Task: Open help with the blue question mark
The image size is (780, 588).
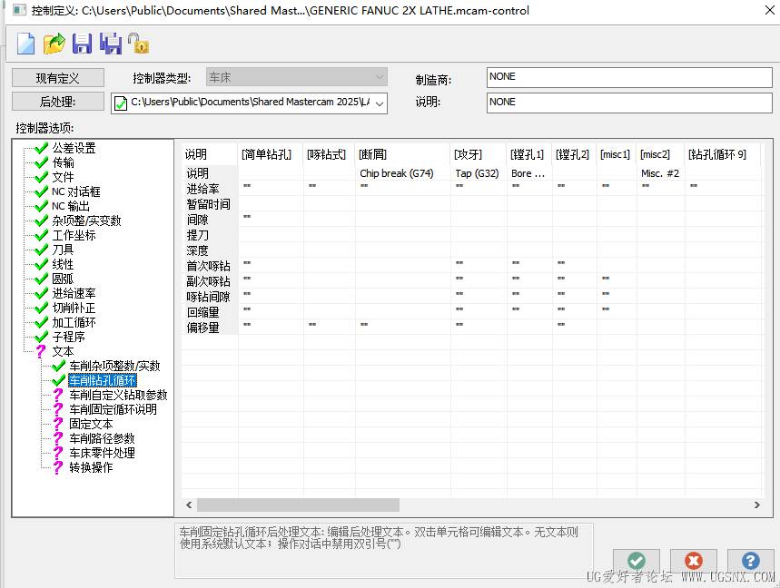Action: click(750, 561)
